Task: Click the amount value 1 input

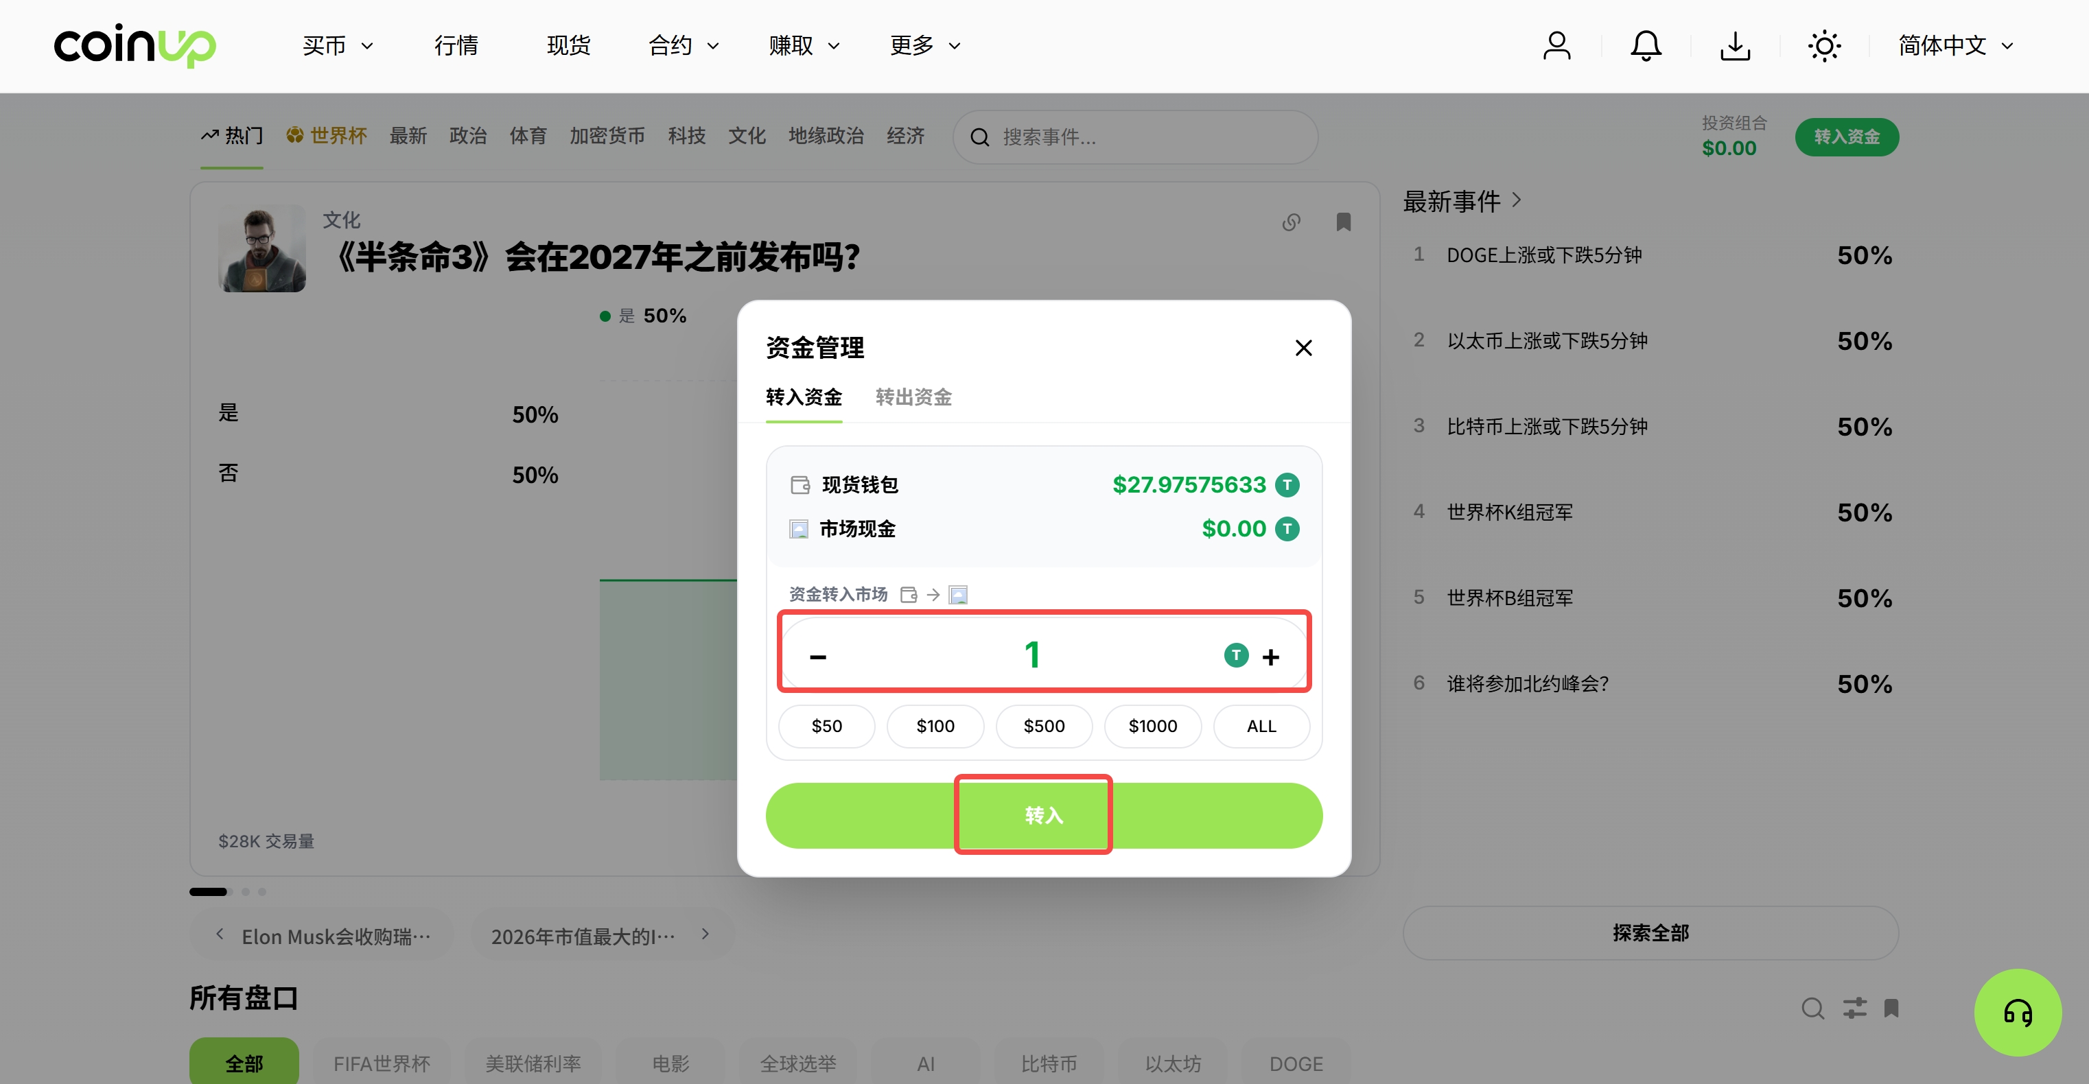Action: click(x=1031, y=655)
